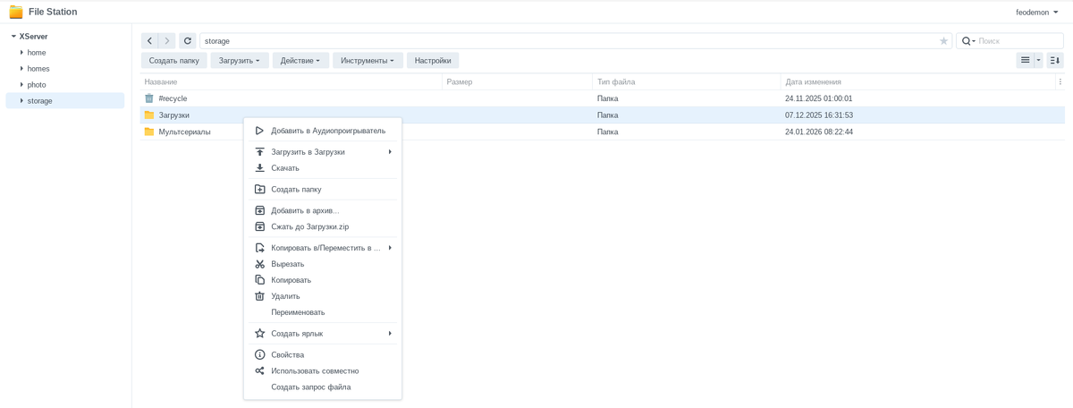The width and height of the screenshot is (1073, 408).
Task: Expand the photo tree node
Action: pos(21,85)
